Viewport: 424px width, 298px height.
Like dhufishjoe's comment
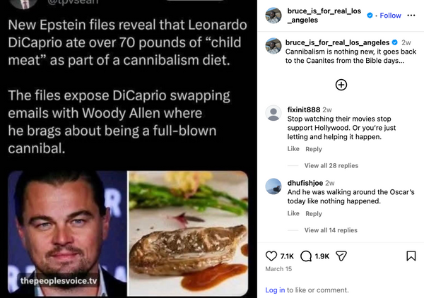293,213
